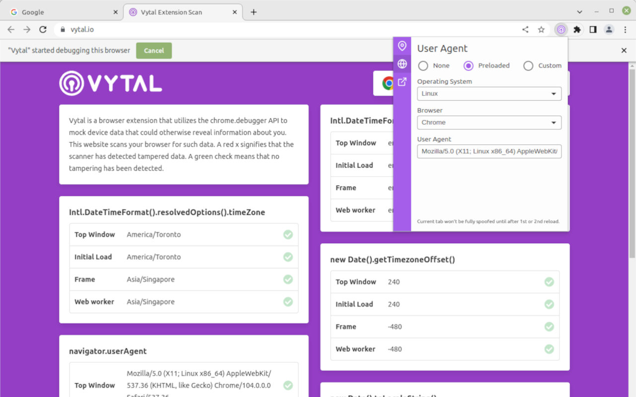This screenshot has height=397, width=636.
Task: Choose the Custom user agent radio
Action: (528, 66)
